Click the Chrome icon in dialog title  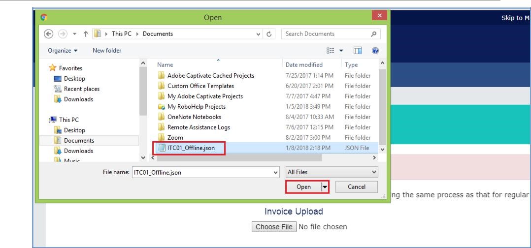coord(44,17)
